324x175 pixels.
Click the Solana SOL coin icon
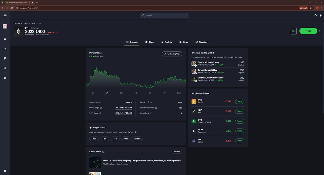tap(194, 141)
